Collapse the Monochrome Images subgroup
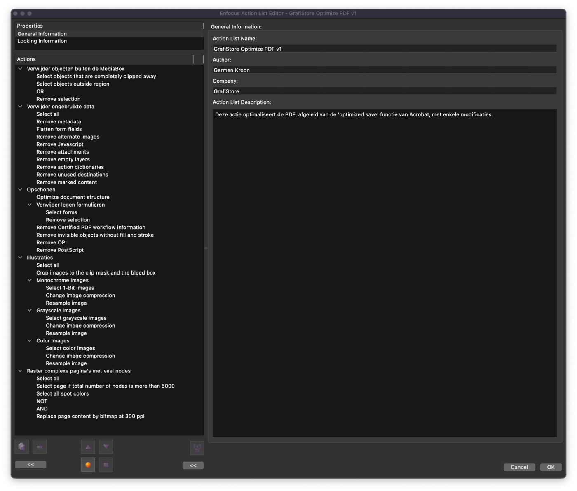 pyautogui.click(x=30, y=280)
